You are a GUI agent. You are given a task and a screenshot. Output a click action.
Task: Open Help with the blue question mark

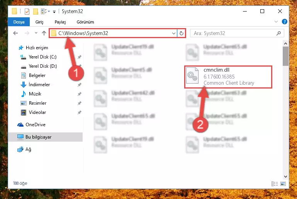coord(284,22)
